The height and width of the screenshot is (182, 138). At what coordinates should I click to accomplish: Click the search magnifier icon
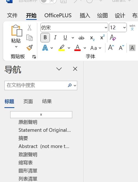coord(70,85)
